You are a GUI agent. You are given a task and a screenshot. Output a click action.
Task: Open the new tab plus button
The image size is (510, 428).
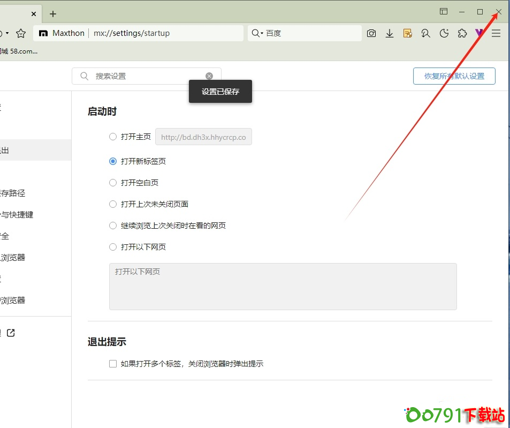53,14
